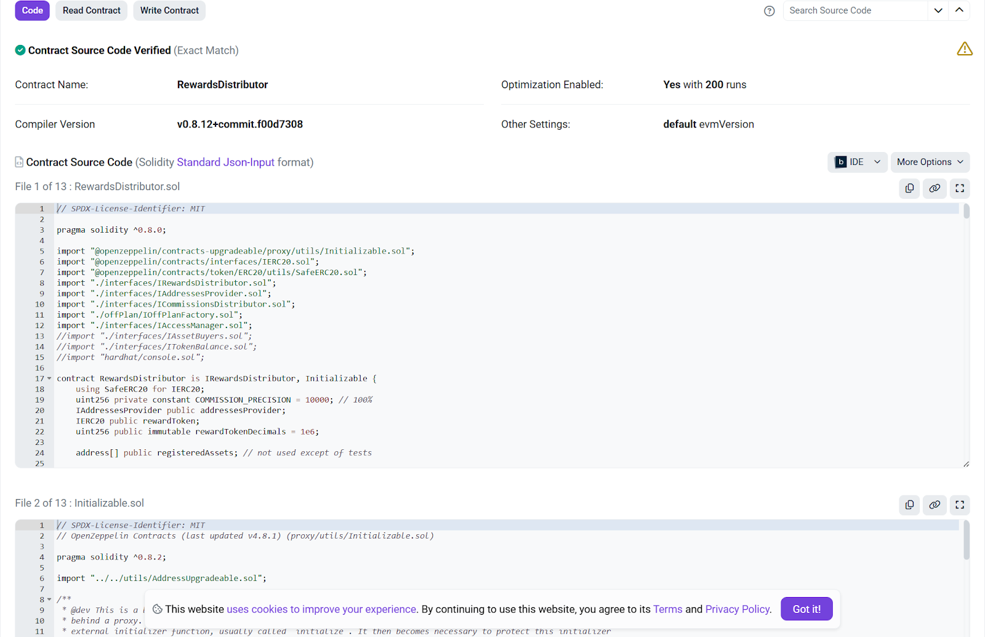Copy the Initializable.sol source code
This screenshot has width=985, height=637.
[909, 505]
